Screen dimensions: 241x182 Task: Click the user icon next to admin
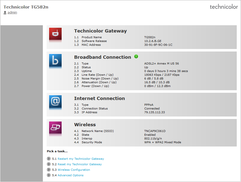[x=5, y=12]
